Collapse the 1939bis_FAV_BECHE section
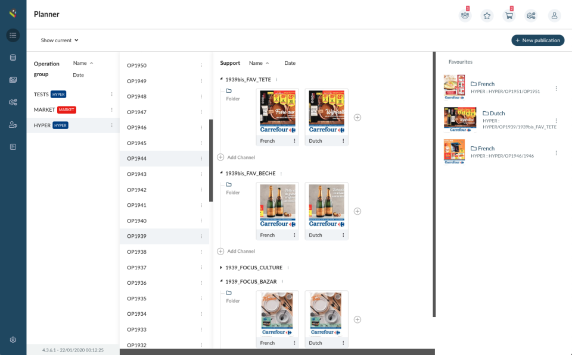572x355 pixels. (x=221, y=173)
